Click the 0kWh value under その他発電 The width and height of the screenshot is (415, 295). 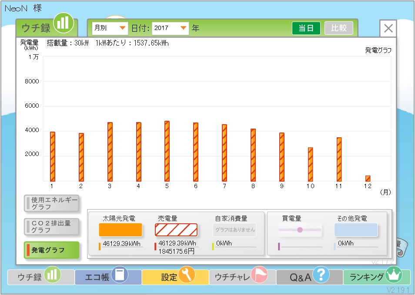click(346, 243)
